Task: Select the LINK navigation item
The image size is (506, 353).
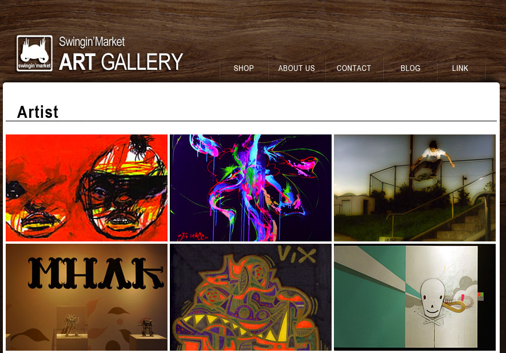Action: 460,68
